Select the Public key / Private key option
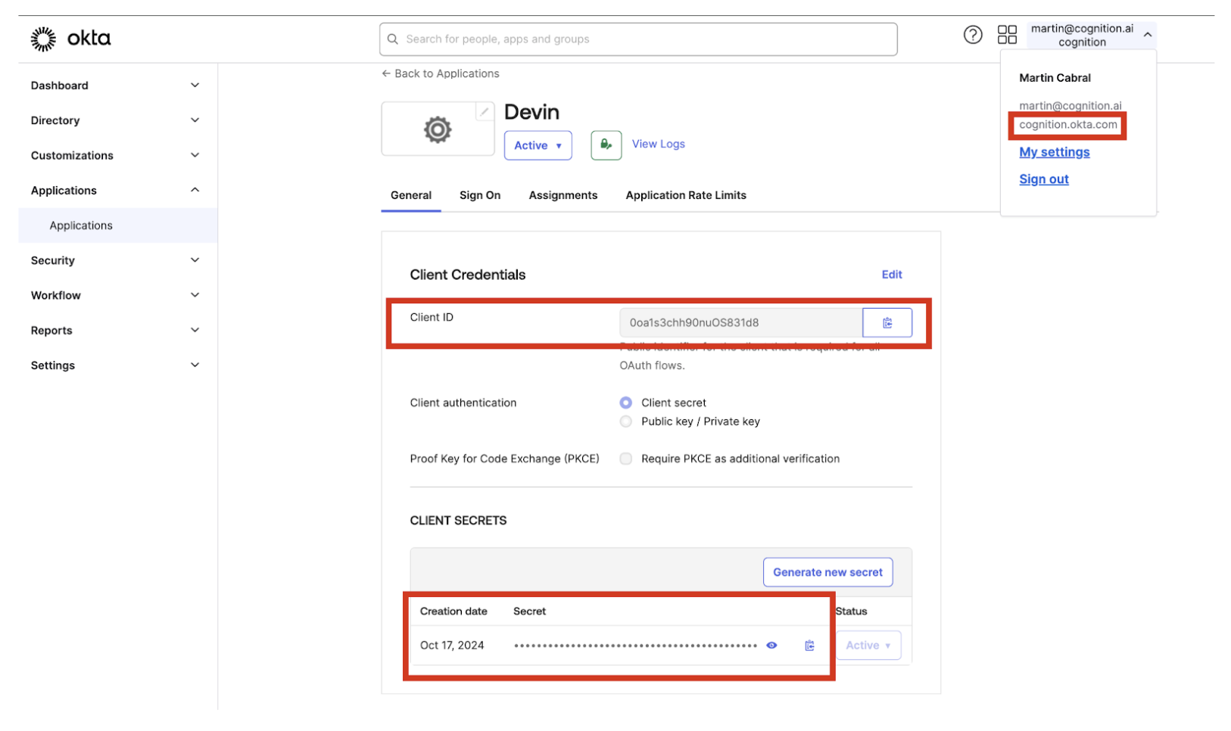This screenshot has width=1231, height=731. click(x=625, y=421)
